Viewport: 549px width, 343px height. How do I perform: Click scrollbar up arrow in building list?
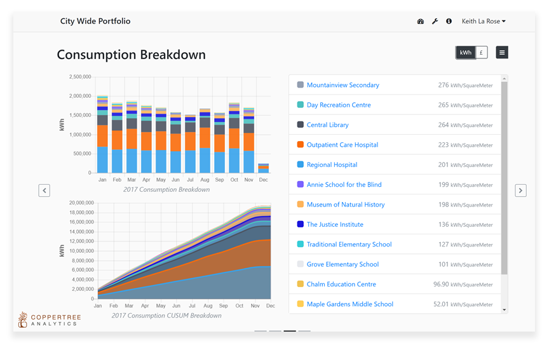pos(504,78)
